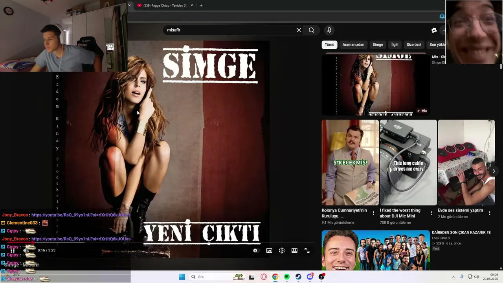Viewport: 503px width, 283px height.
Task: Start voice search with the microphone button
Action: (329, 30)
